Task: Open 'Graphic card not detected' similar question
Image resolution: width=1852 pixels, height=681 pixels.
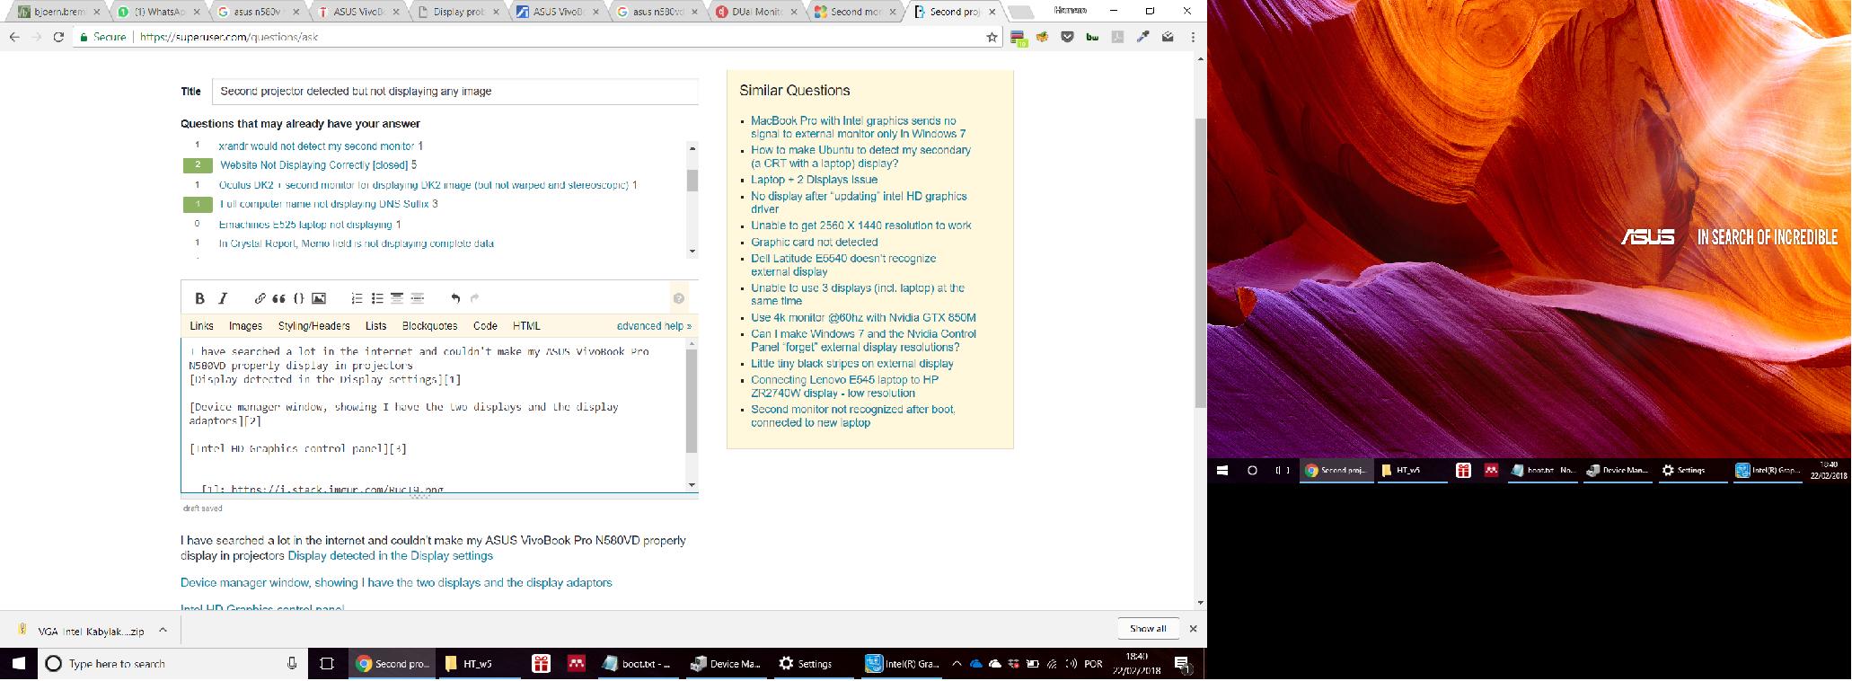Action: tap(814, 242)
